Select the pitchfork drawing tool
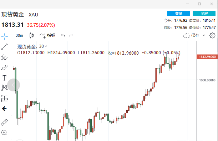Viewport: 218px width, 141px height. [4, 57]
